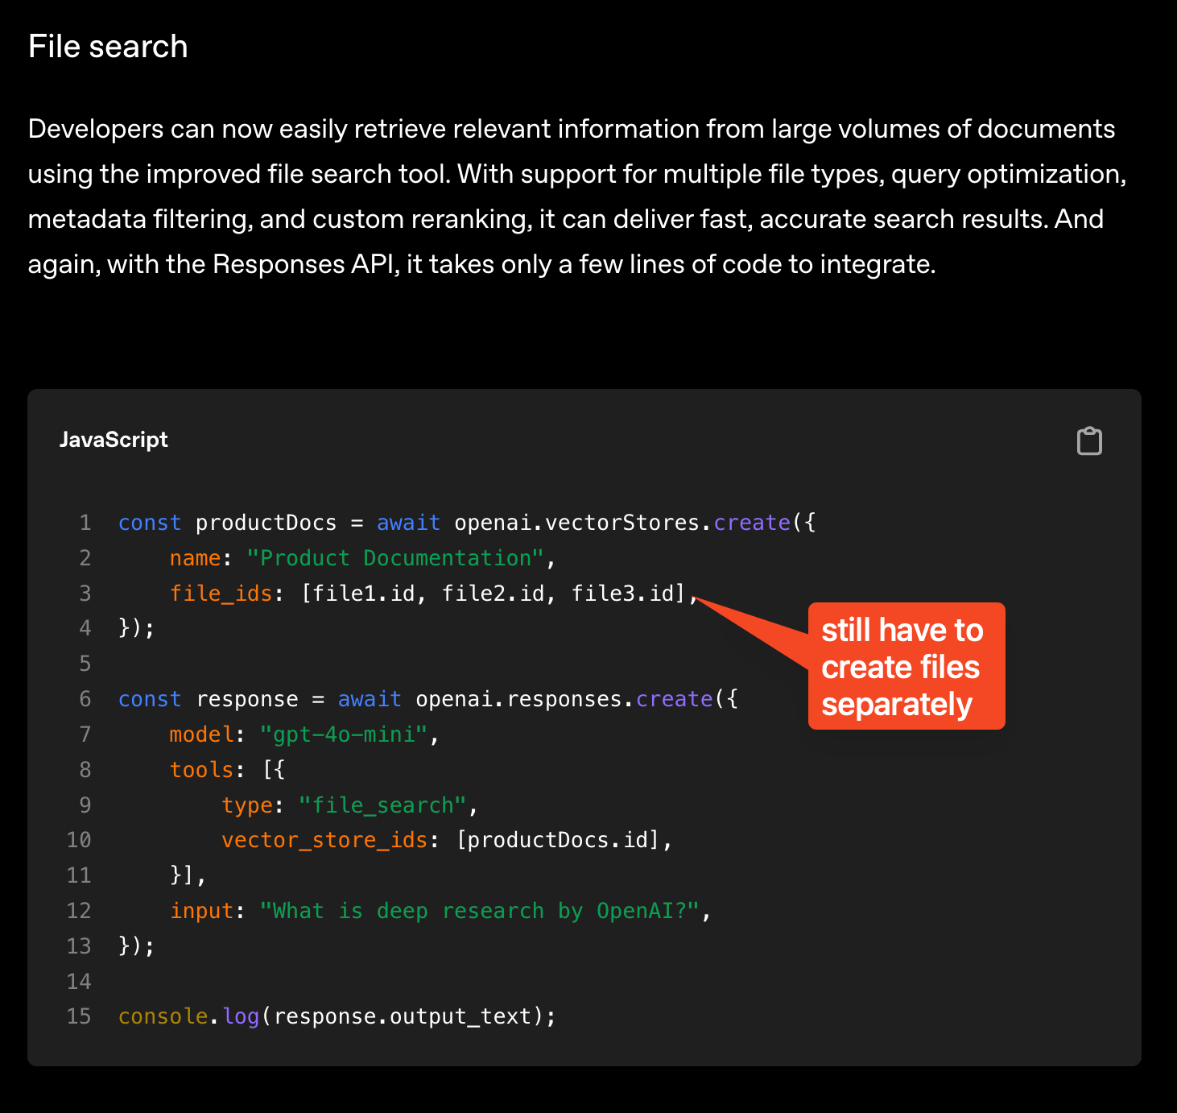Click the File search heading

pos(108,47)
